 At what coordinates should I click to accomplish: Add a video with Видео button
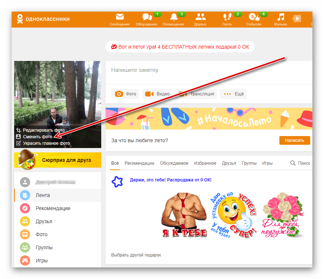click(157, 94)
